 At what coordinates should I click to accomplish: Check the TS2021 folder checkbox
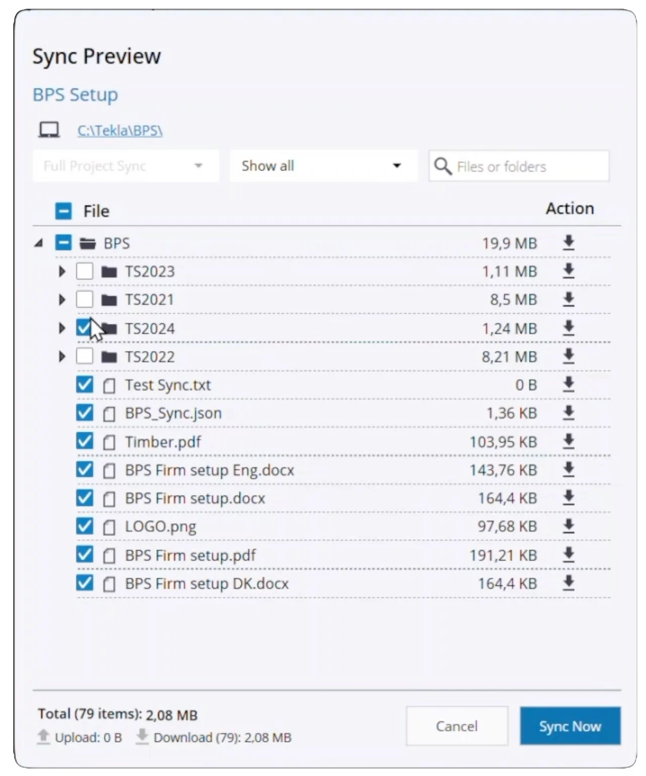tap(85, 299)
